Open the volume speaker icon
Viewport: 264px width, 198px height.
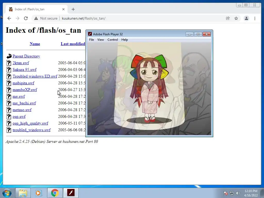[238, 193]
